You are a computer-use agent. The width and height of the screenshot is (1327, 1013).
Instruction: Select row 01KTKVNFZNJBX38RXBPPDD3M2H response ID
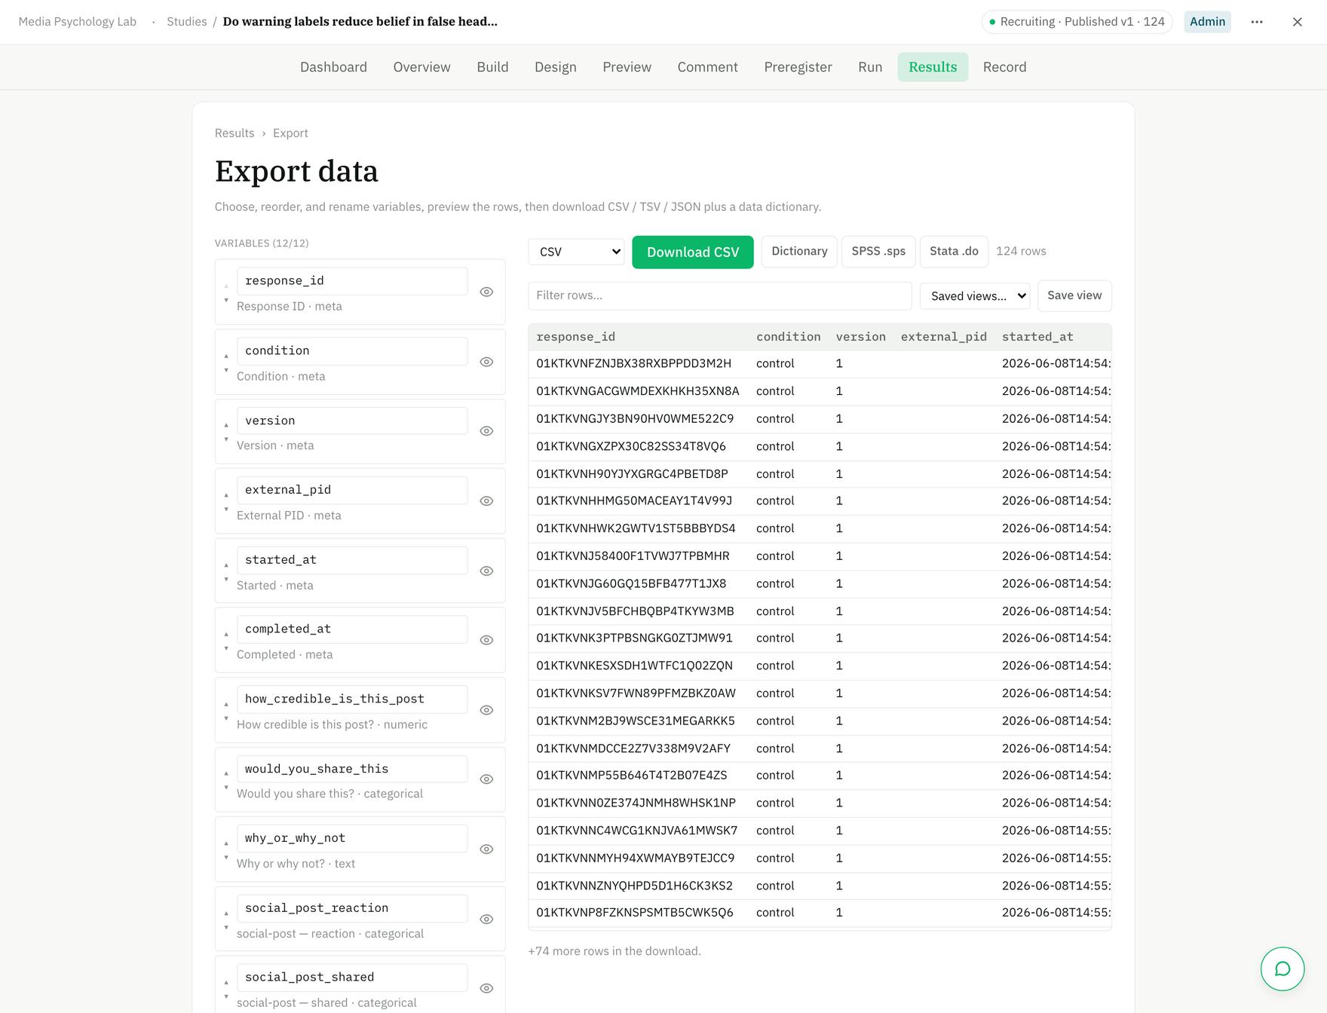pos(633,363)
